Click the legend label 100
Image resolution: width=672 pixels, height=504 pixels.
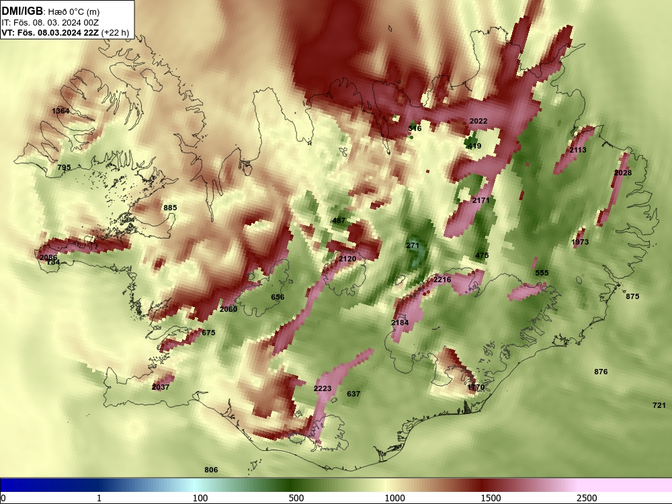click(x=200, y=498)
